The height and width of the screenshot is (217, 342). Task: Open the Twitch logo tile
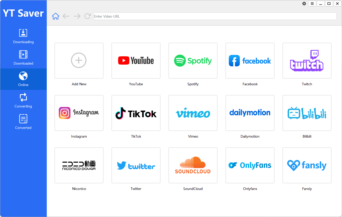pos(307,61)
